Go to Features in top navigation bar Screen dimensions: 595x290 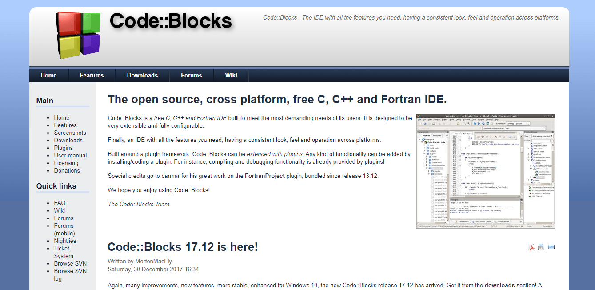[92, 75]
